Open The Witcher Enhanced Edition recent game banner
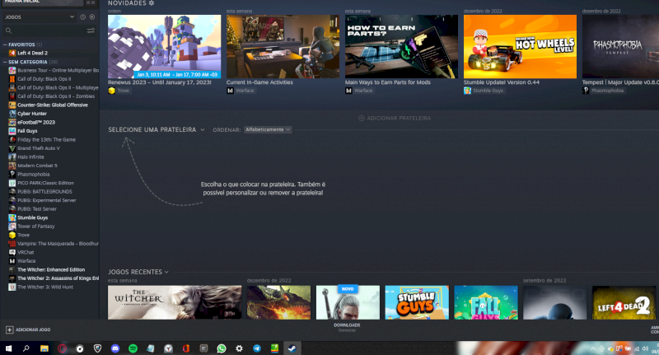Screen dimensions: 659x355 (x=175, y=302)
